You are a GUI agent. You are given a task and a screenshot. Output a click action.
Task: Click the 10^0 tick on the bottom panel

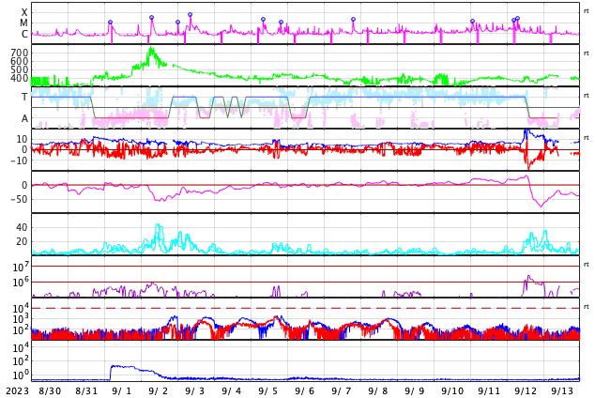[21, 375]
